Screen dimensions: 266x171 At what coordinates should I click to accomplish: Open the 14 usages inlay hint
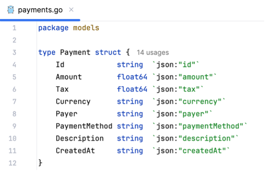[x=153, y=52]
